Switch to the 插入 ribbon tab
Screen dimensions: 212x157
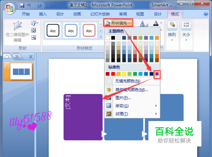pos(43,14)
